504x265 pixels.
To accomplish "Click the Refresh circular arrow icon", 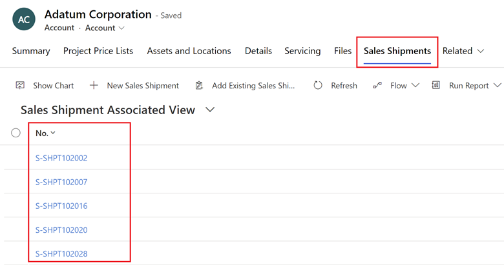I will pos(317,85).
